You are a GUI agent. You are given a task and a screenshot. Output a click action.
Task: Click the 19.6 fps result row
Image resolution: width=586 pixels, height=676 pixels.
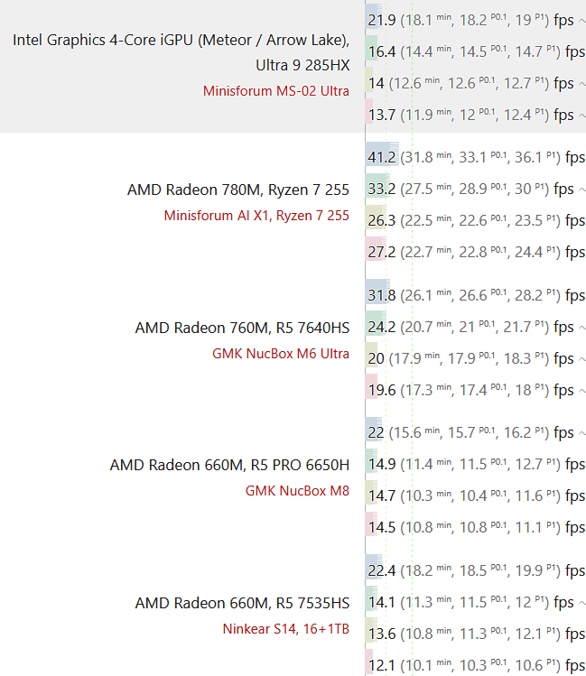tap(476, 390)
